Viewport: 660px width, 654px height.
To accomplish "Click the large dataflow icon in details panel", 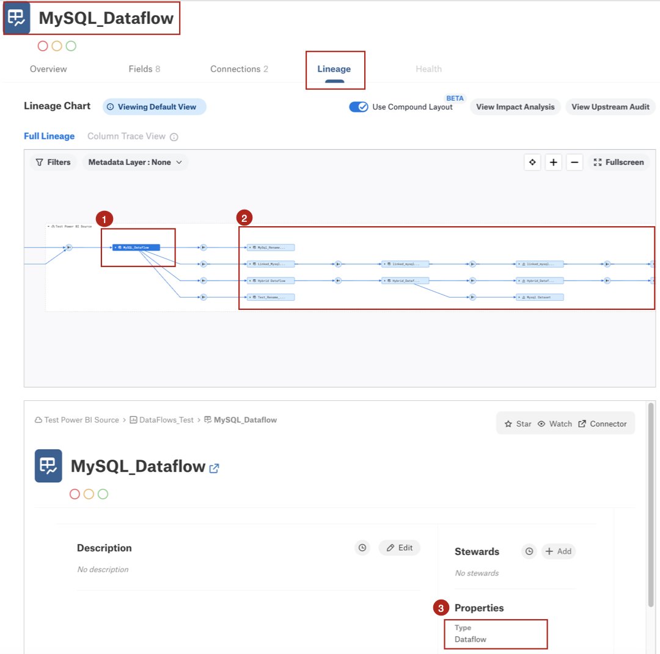I will pos(48,466).
